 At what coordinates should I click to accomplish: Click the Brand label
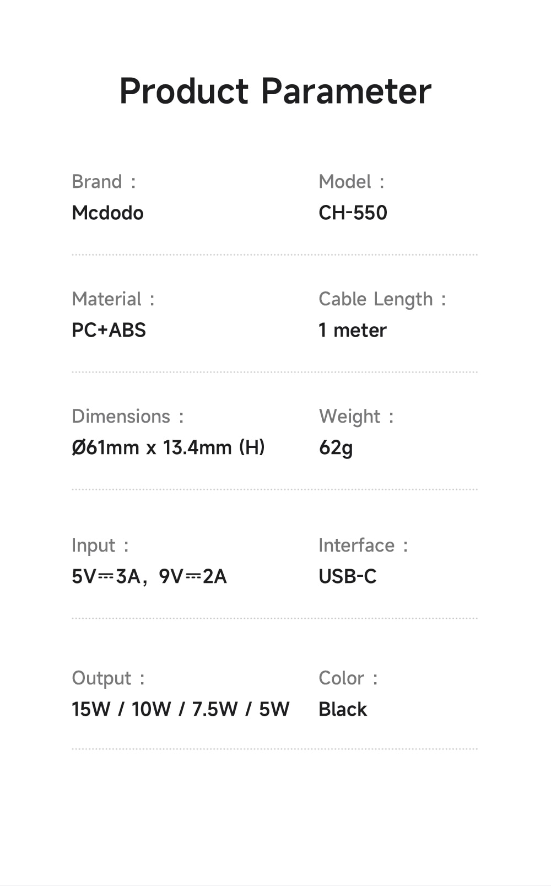97,181
